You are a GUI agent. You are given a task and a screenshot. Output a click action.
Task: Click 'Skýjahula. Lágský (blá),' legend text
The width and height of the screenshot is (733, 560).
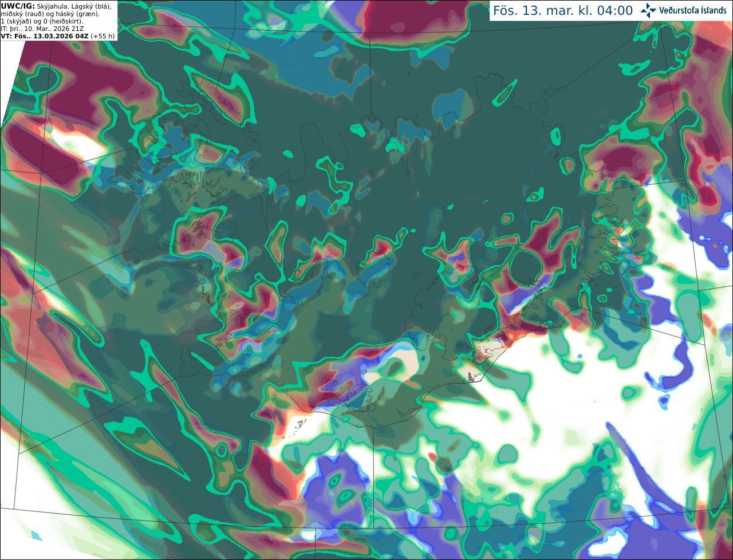74,6
